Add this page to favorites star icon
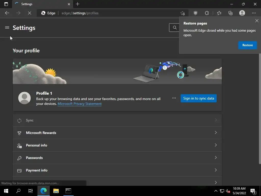This screenshot has height=196, width=261. pyautogui.click(x=182, y=13)
